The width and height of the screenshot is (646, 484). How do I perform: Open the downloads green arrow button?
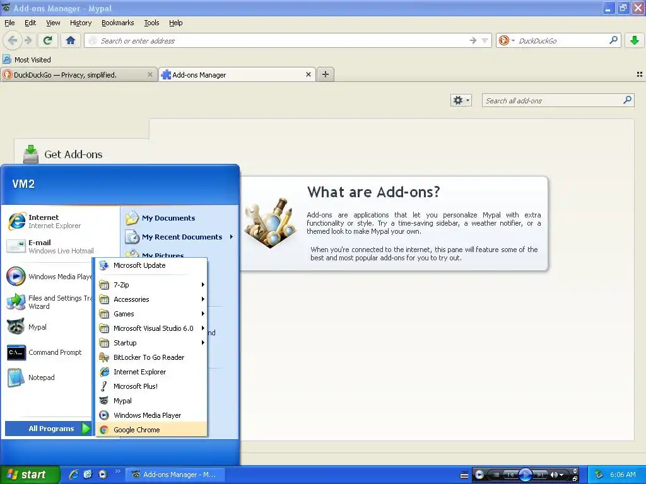(635, 40)
